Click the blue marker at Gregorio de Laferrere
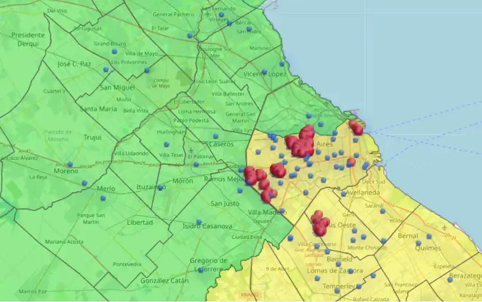 200,270
